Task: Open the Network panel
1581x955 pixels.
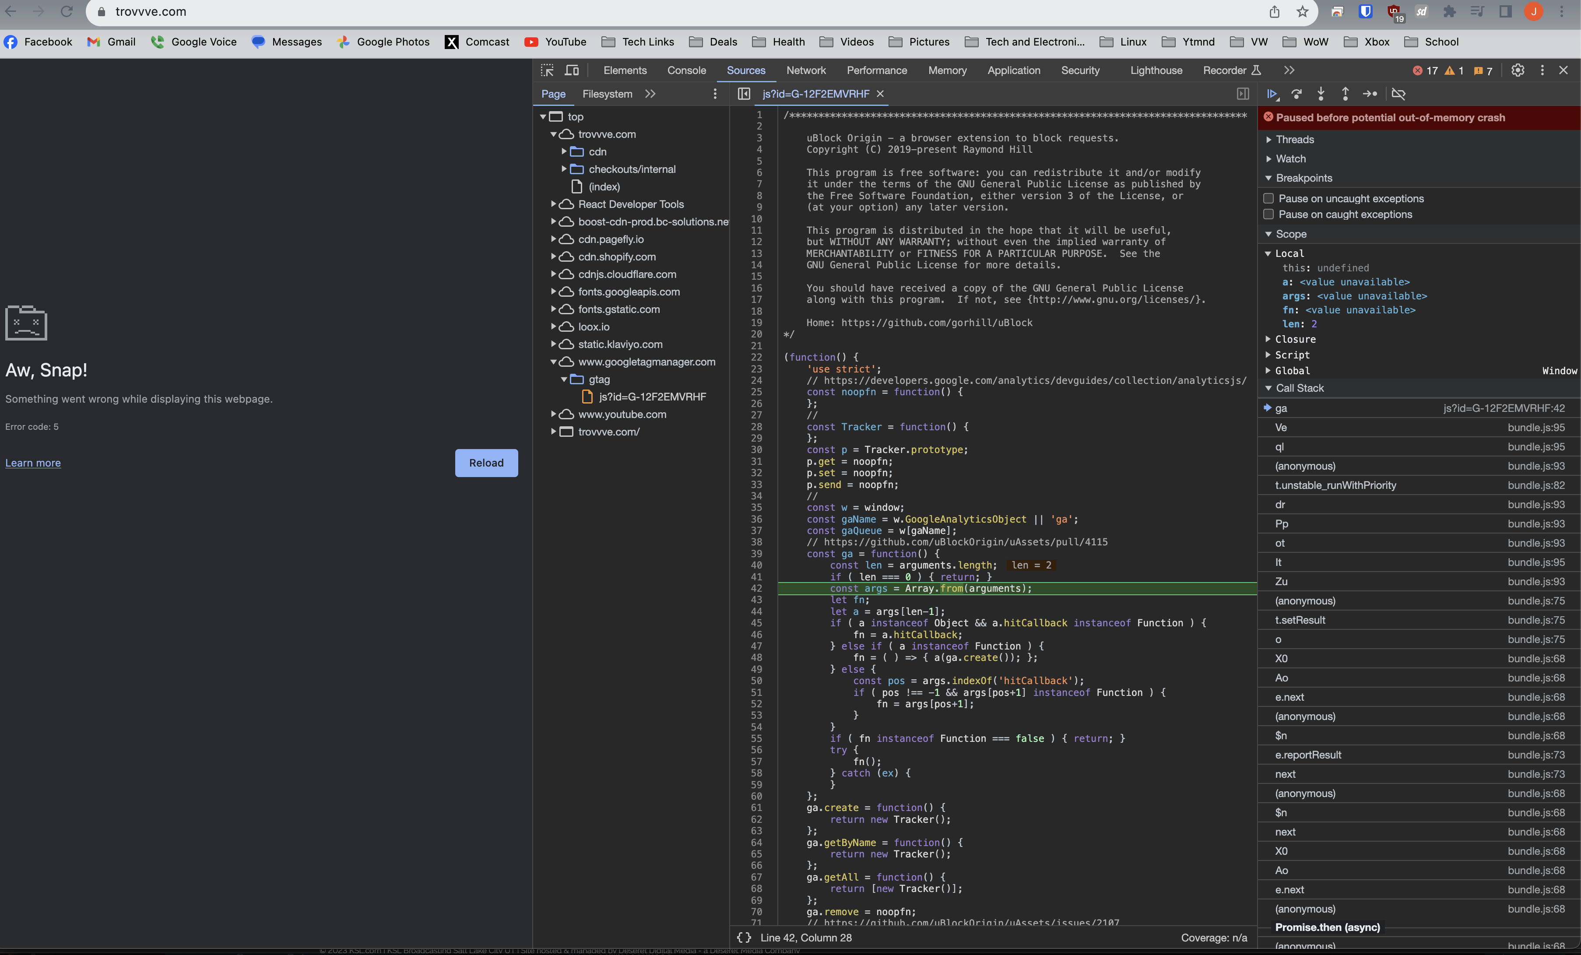Action: tap(806, 70)
